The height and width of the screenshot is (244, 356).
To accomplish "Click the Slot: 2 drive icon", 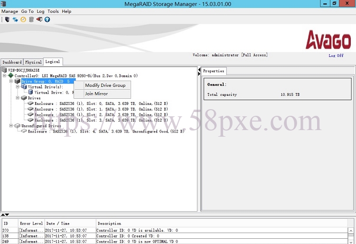I will click(31, 114).
